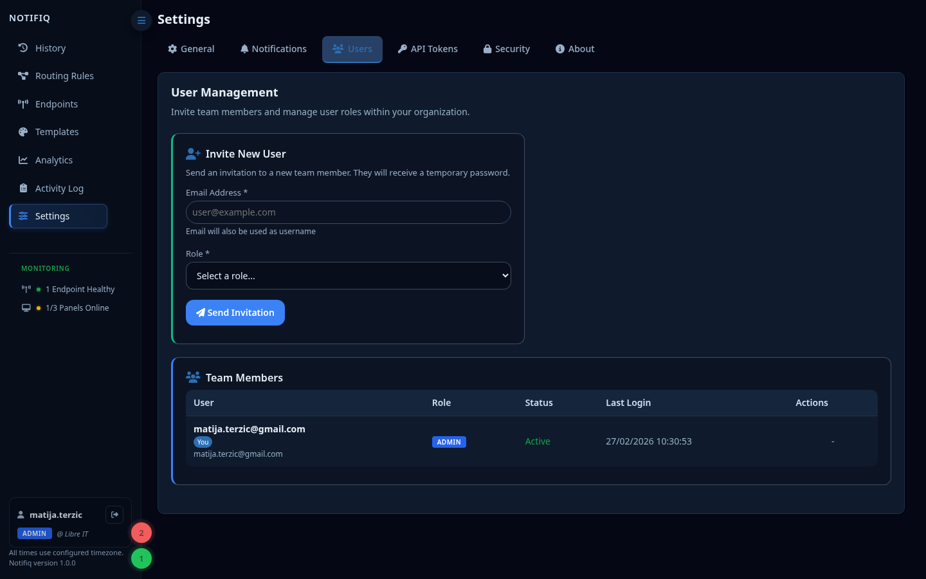The image size is (926, 579).
Task: Click the User column header
Action: point(204,403)
